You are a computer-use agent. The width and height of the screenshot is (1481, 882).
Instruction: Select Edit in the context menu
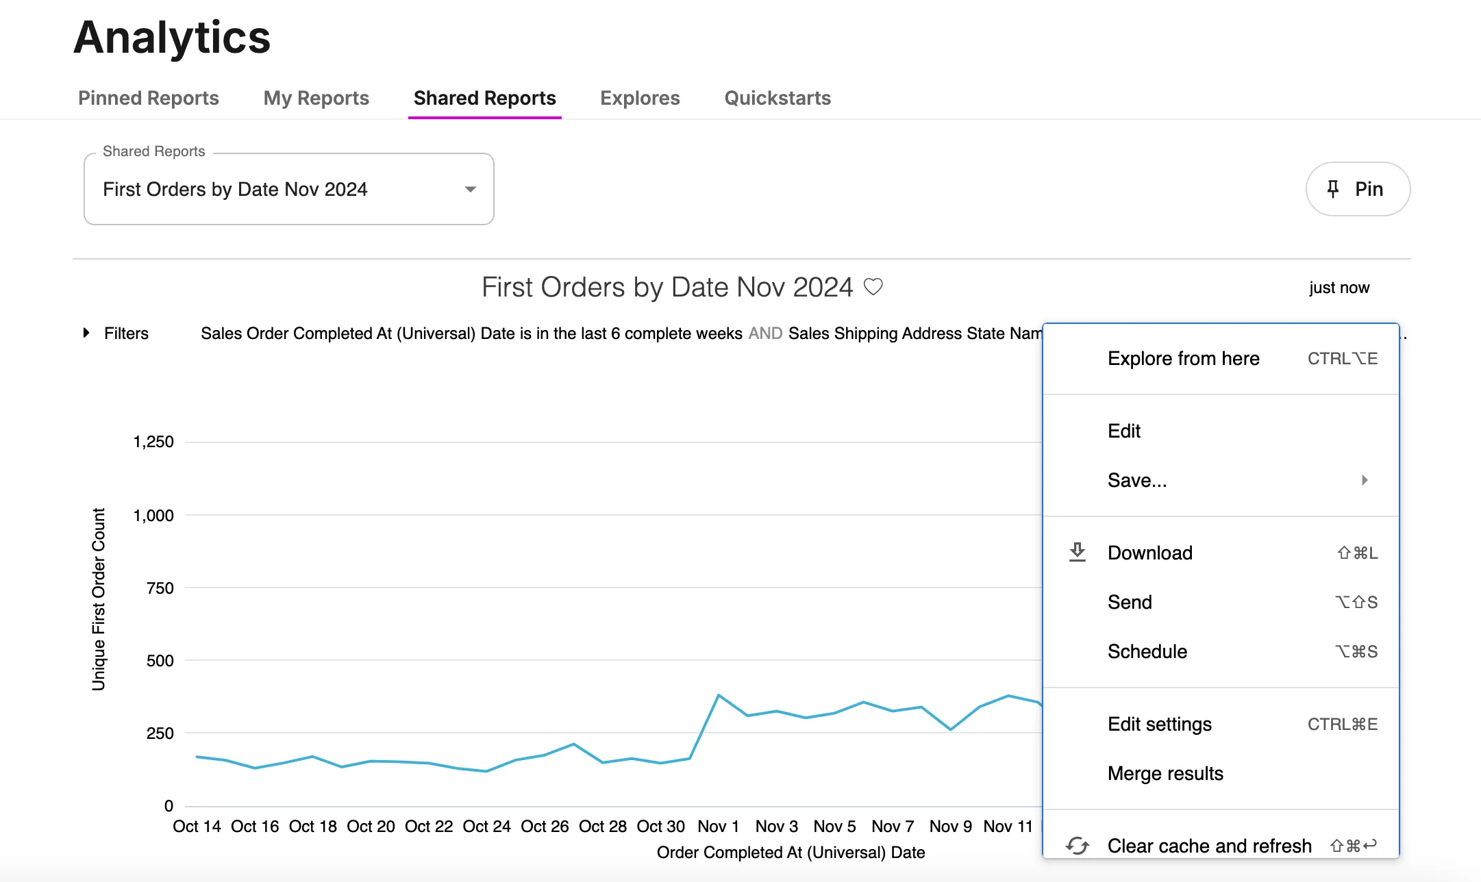point(1221,431)
